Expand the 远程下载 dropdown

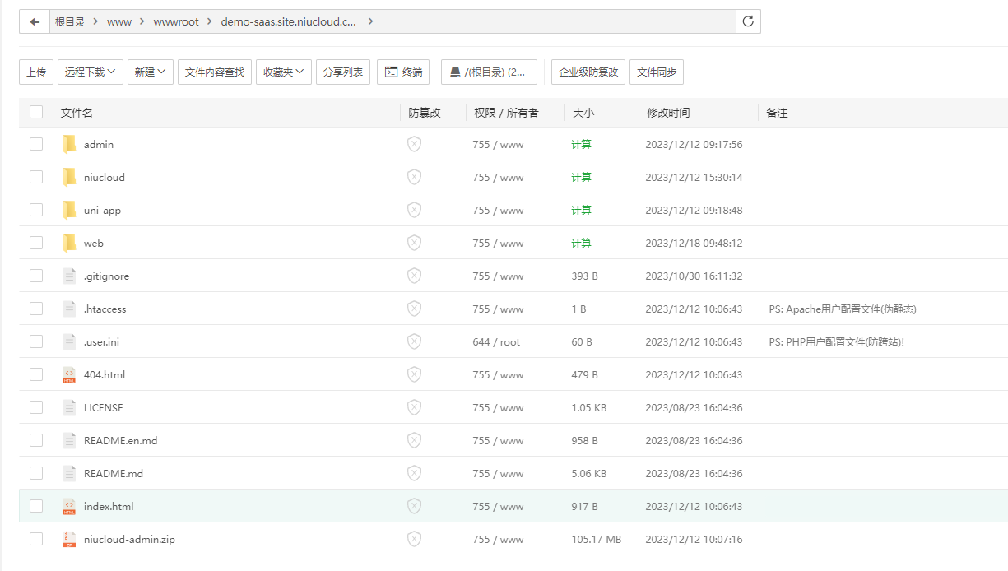91,72
